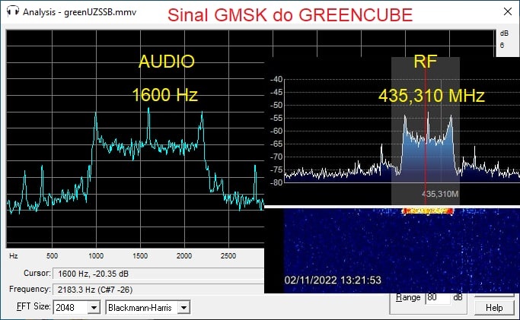The width and height of the screenshot is (520, 320).
Task: Click the 1000 Hz axis label
Action: point(96,256)
